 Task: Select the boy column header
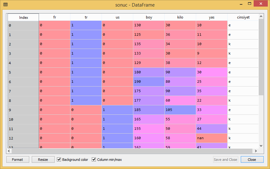tap(149, 17)
